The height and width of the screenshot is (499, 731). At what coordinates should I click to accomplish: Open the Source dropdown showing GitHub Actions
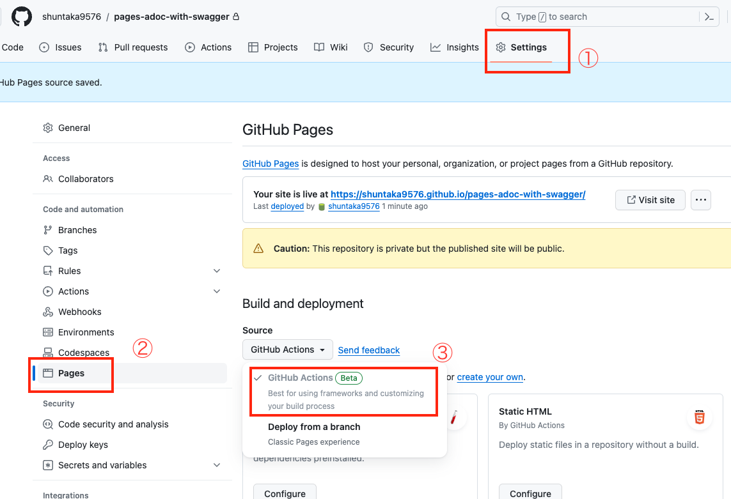(287, 349)
